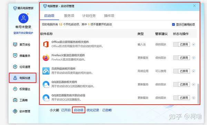Open 工具箱 in the sidebar
Screen dimensions: 207x125
20,100
